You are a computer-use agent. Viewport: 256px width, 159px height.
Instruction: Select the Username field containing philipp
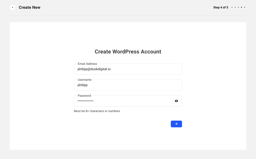click(128, 85)
